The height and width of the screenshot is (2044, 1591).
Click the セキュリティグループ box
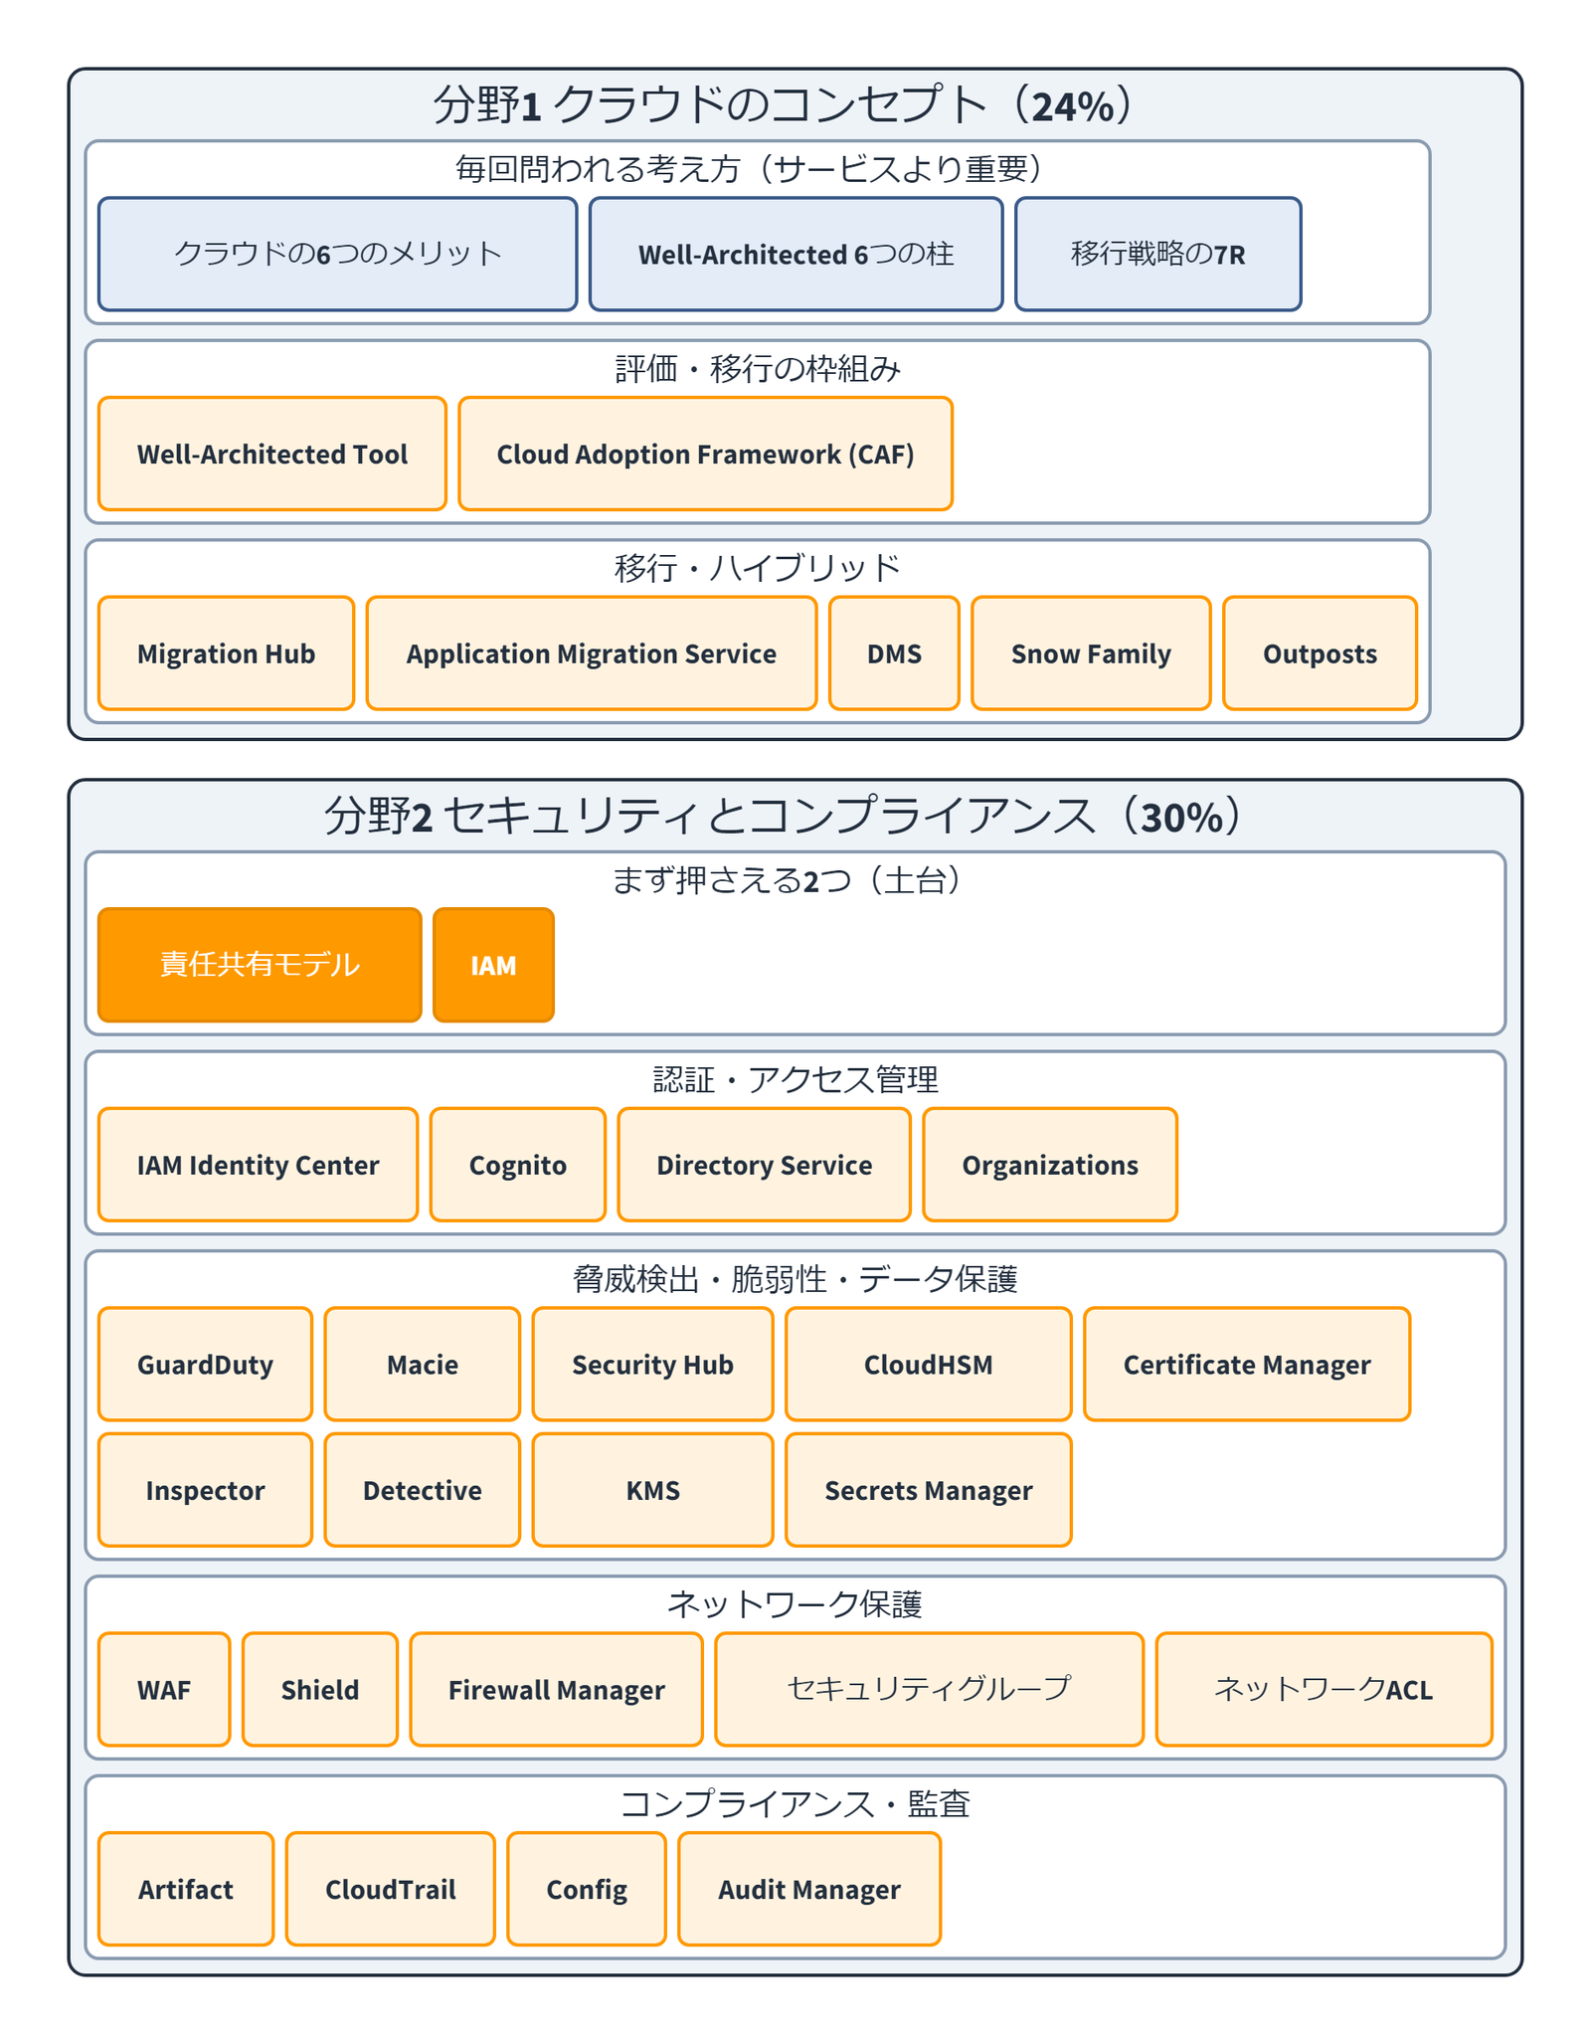929,1689
